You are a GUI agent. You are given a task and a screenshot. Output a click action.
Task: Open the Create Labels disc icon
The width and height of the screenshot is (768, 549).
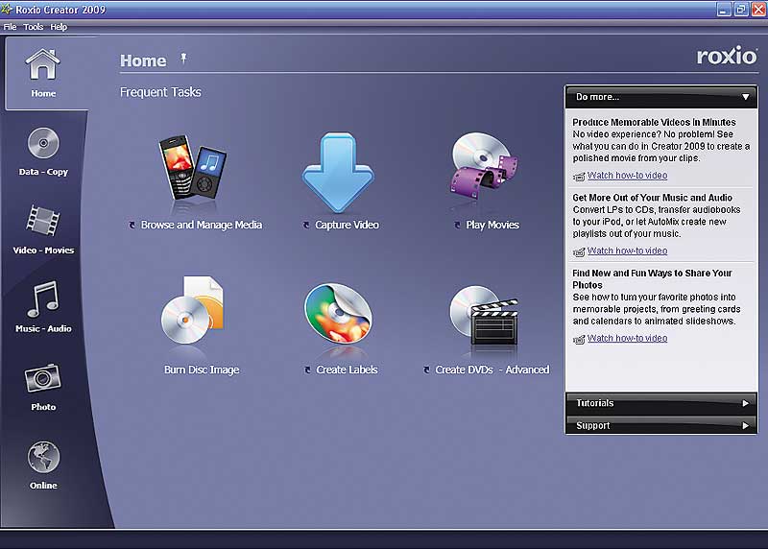tap(338, 314)
